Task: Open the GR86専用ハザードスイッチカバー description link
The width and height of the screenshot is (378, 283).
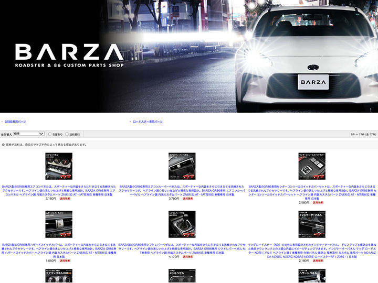Action: point(59,251)
